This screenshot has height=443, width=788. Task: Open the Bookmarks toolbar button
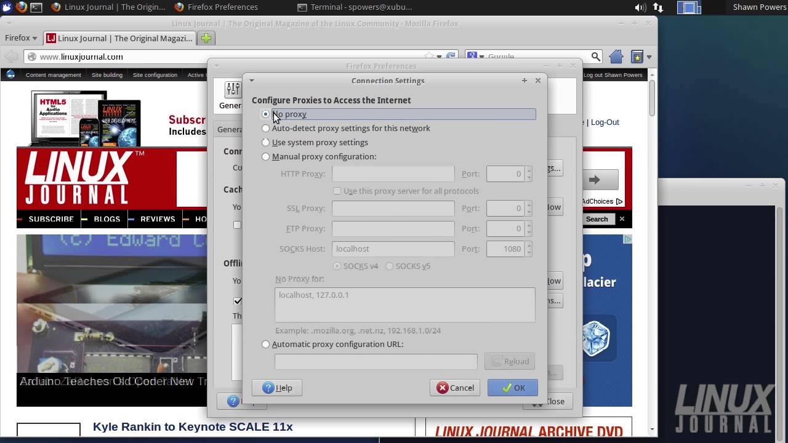click(637, 57)
